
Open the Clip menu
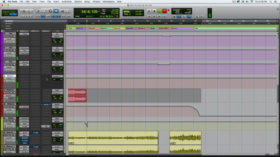pos(49,2)
